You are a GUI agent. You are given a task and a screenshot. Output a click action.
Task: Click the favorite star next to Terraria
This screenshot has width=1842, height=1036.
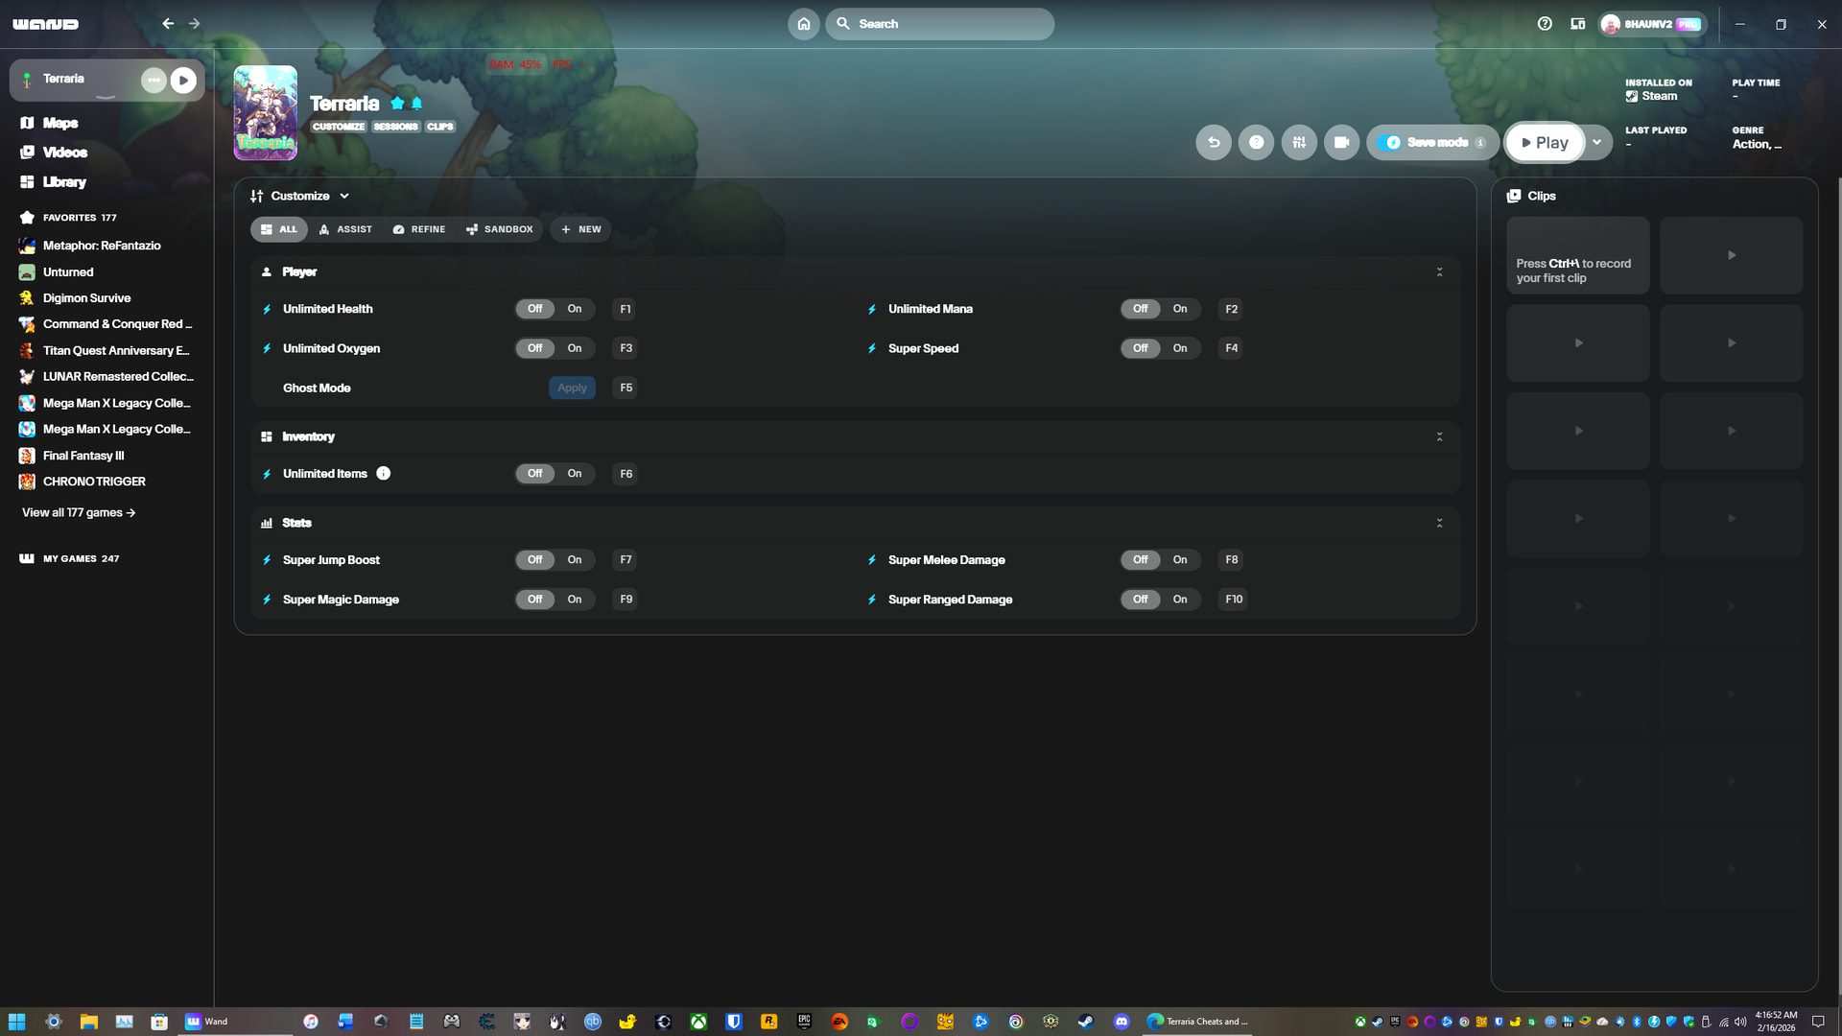coord(397,103)
